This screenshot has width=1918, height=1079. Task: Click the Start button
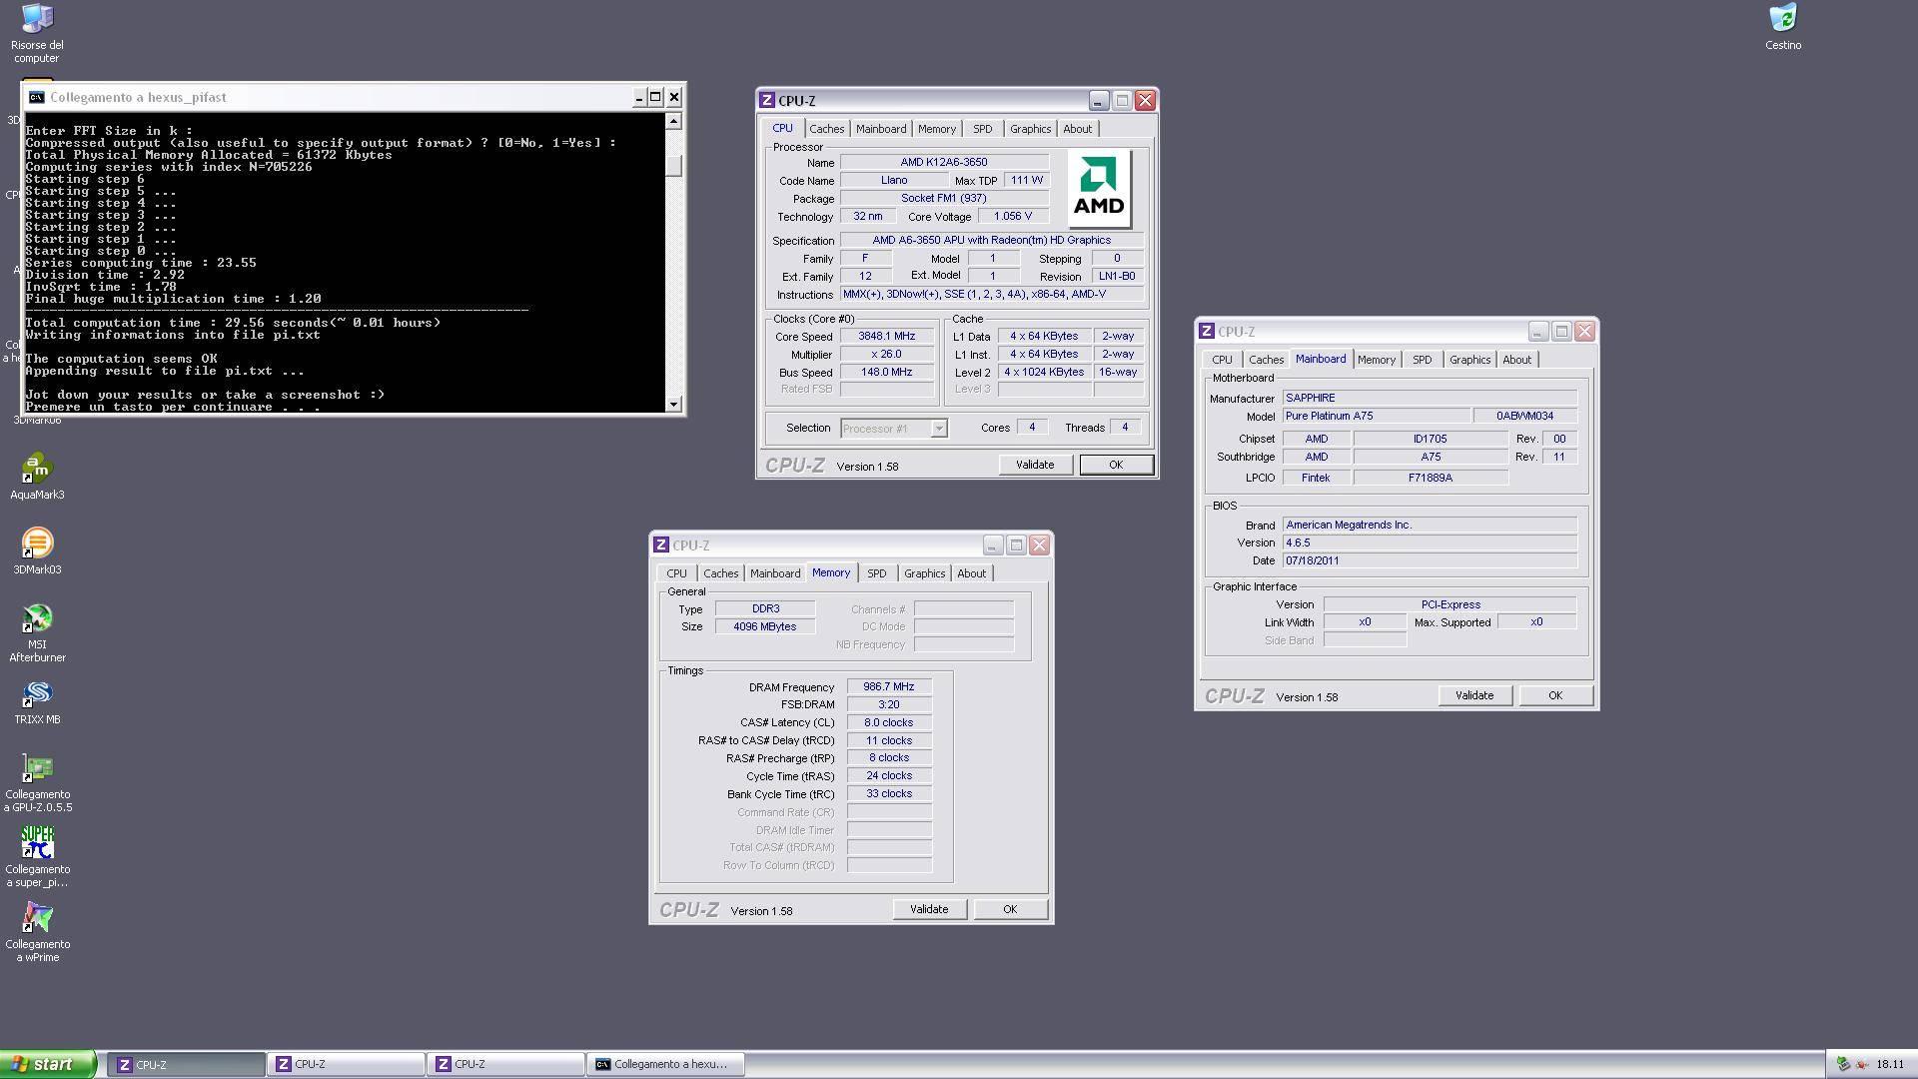click(48, 1064)
